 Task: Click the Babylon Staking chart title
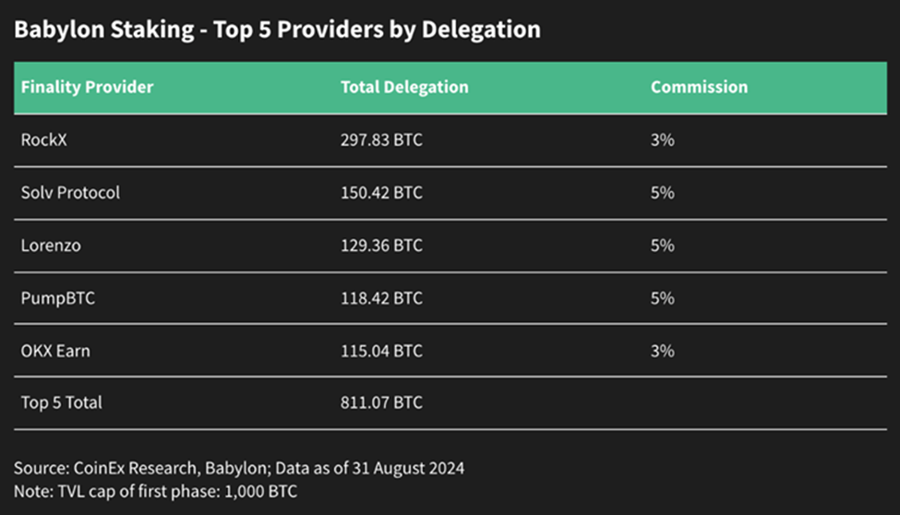click(277, 30)
